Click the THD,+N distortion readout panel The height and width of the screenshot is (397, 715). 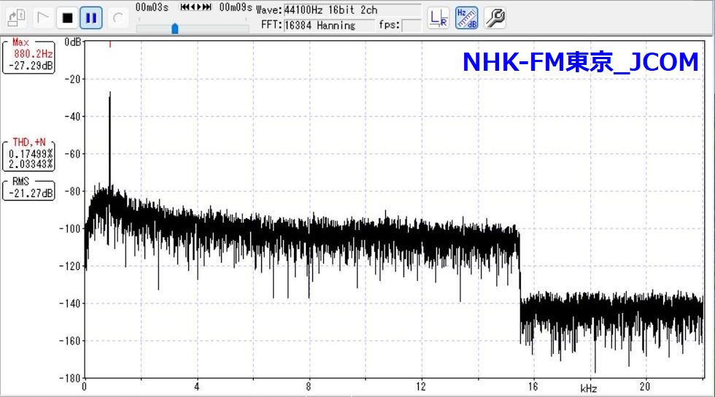point(28,154)
